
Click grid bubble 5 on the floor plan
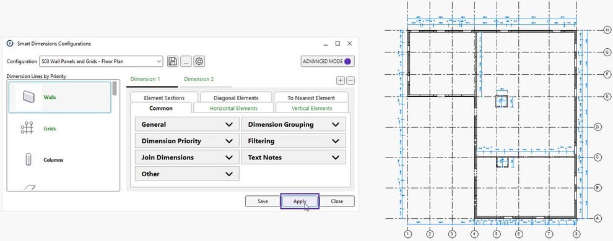pyautogui.click(x=497, y=234)
